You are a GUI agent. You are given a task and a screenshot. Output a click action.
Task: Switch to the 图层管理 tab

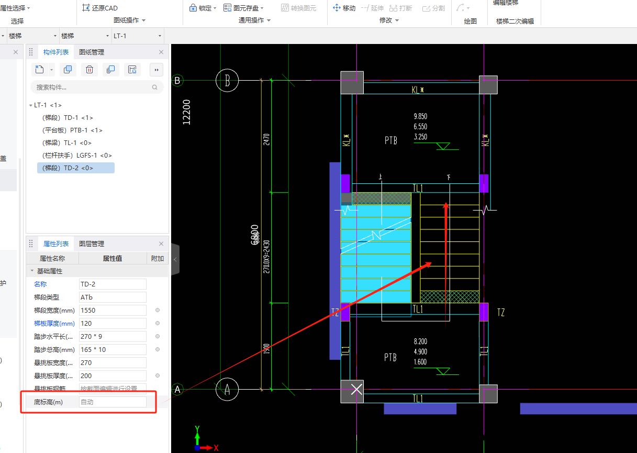[92, 244]
